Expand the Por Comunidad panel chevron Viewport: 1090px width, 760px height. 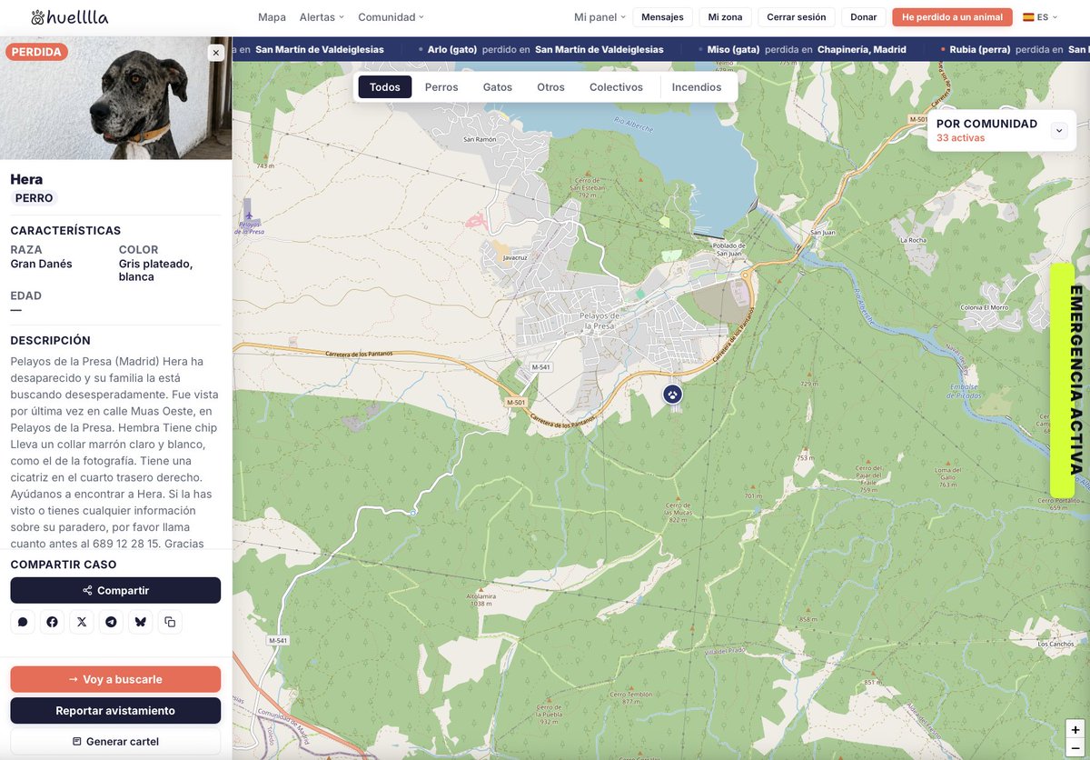click(1059, 131)
